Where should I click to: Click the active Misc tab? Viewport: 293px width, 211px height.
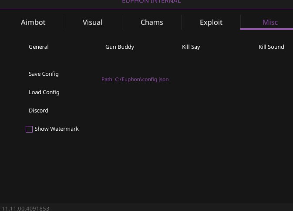click(x=270, y=22)
